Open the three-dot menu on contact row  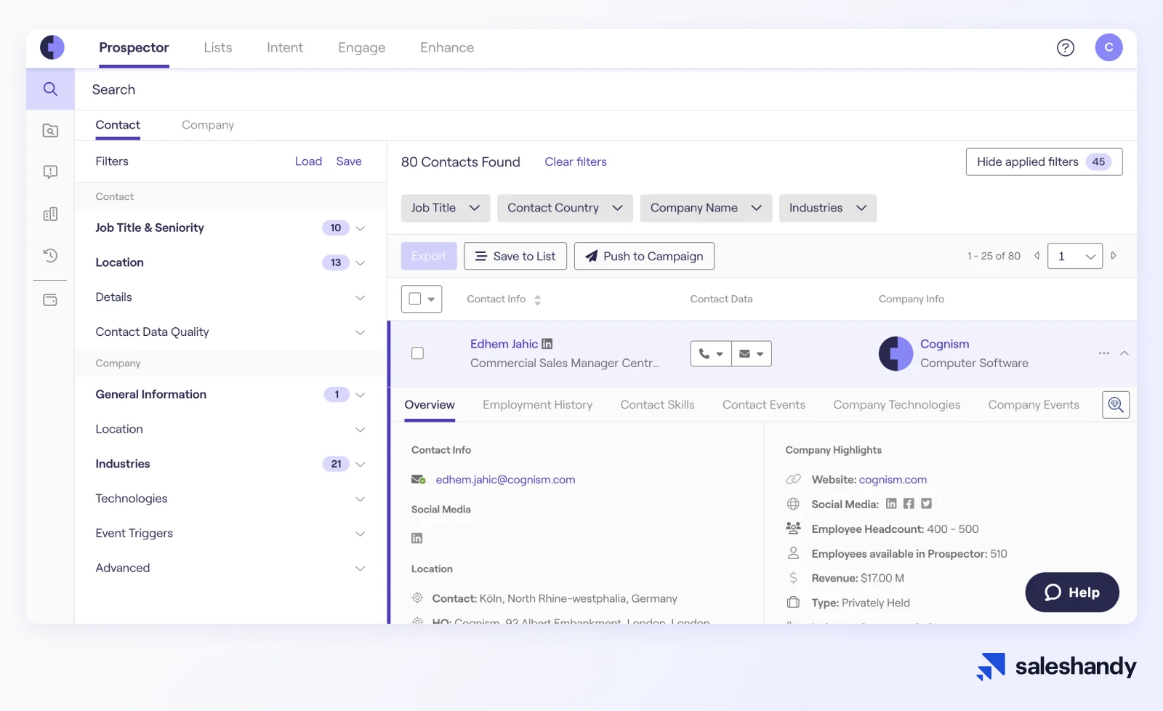pos(1103,353)
